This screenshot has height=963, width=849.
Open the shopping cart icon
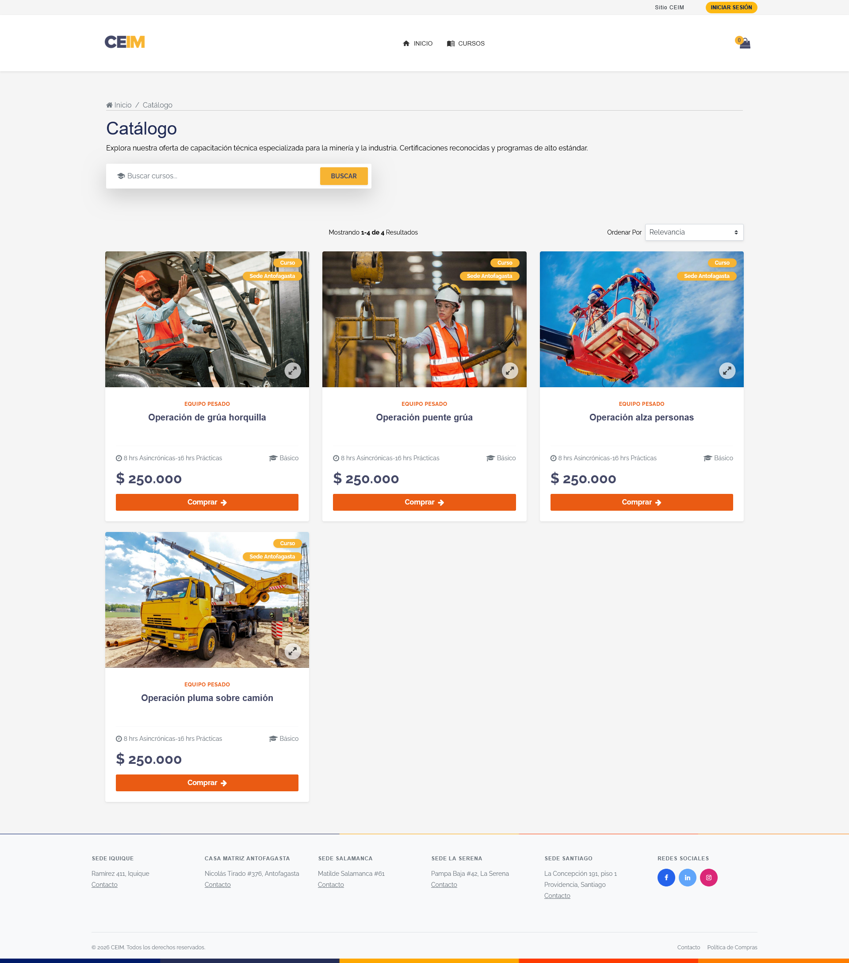pos(745,43)
